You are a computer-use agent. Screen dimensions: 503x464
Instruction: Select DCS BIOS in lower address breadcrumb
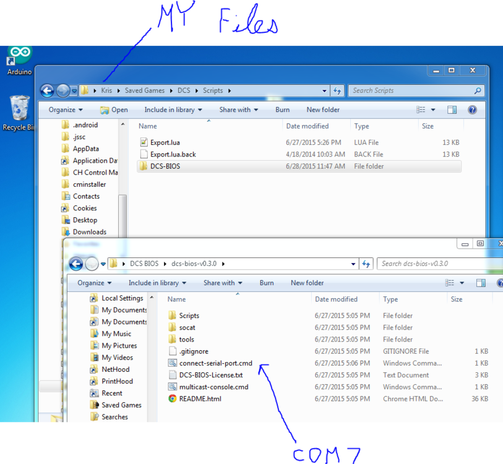click(144, 264)
